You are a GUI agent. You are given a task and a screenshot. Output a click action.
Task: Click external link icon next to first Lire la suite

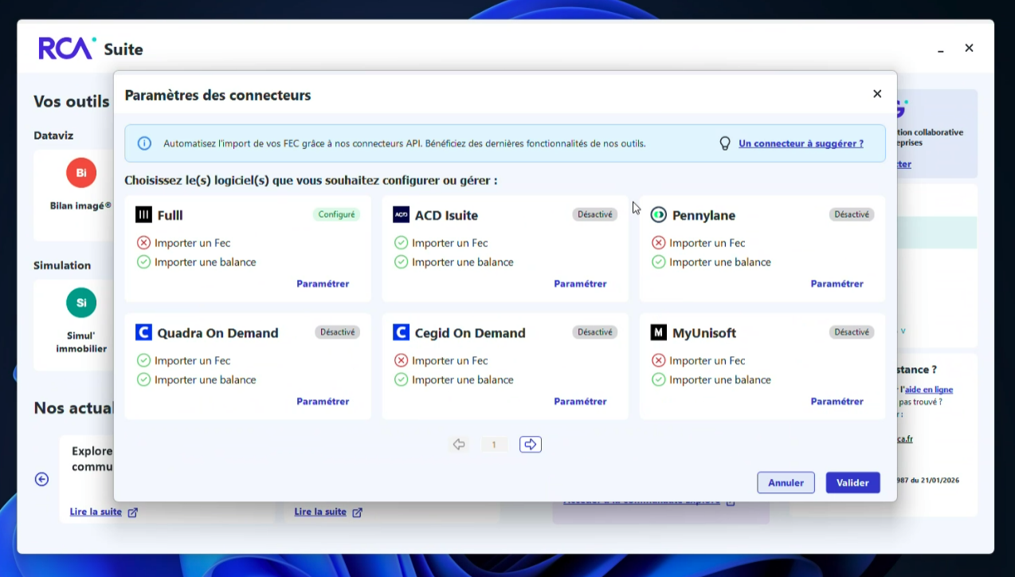[x=133, y=512]
